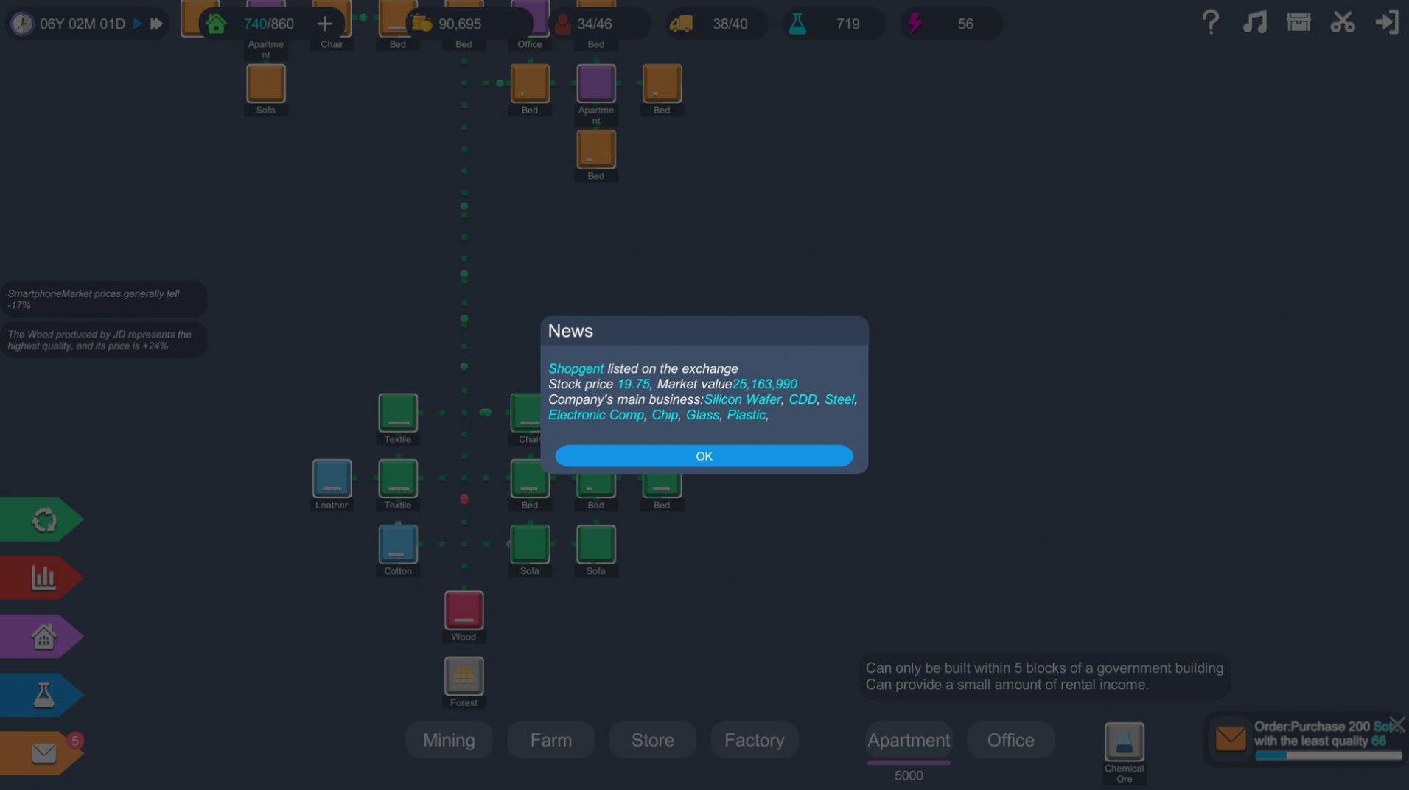The image size is (1409, 790).
Task: Open the green refresh cycle side tab
Action: coord(42,520)
